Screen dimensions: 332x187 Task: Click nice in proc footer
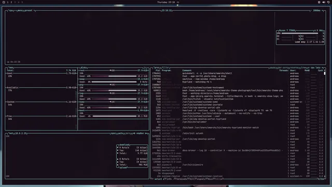[210, 179]
